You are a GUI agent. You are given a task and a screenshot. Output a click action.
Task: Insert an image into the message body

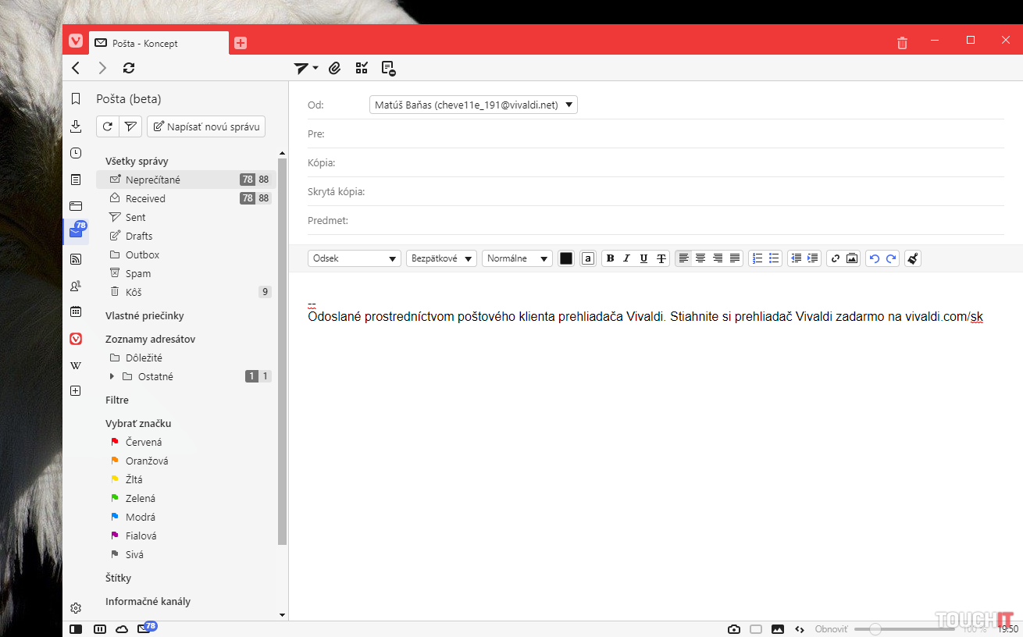pos(851,258)
